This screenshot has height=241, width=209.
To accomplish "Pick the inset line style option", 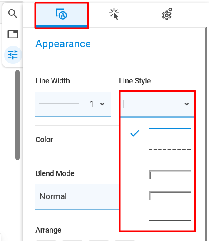I will [170, 196].
